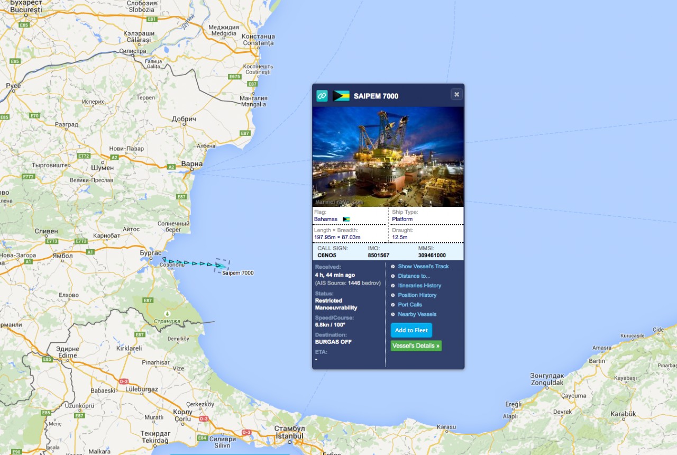Click the Bartın town label on map
Screen dimensions: 677x455
tap(597, 361)
